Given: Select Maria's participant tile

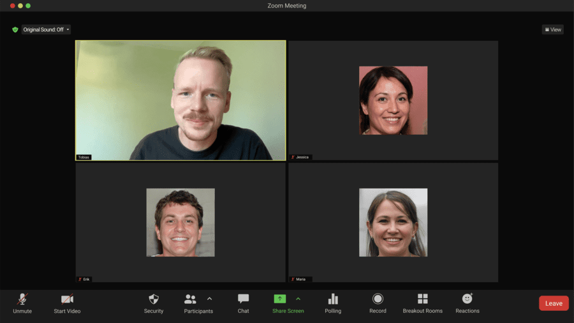Looking at the screenshot, I should click(x=393, y=222).
